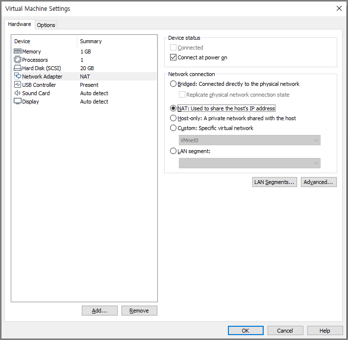348x340 pixels.
Task: Click the USB Controller icon
Action: pos(18,85)
